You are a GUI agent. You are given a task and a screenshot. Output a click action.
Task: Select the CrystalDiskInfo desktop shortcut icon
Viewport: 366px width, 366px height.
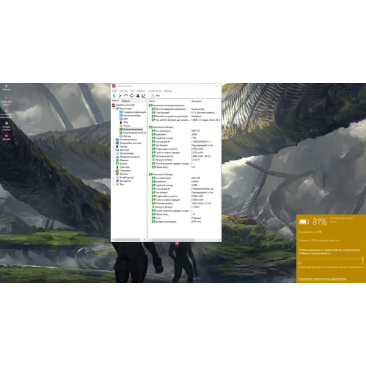pos(6,113)
